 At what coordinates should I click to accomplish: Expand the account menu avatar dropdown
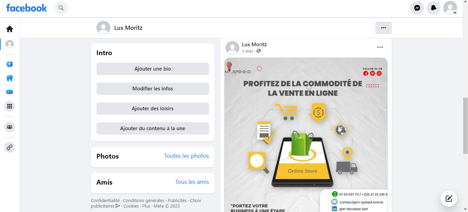pyautogui.click(x=450, y=8)
